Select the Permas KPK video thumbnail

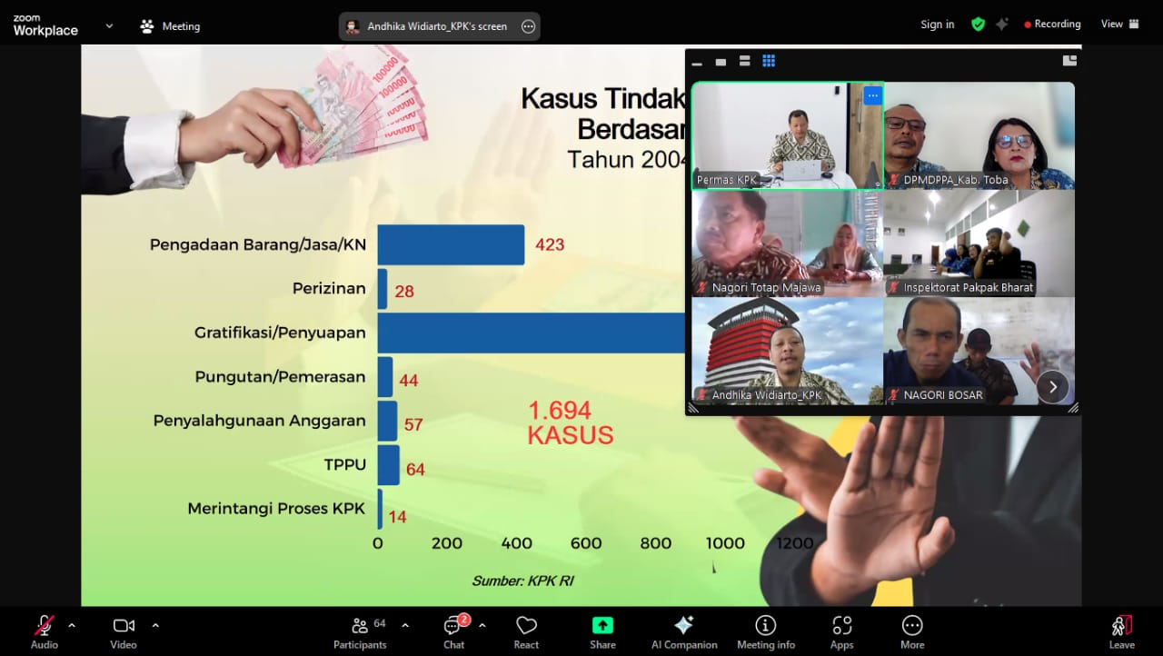point(787,134)
